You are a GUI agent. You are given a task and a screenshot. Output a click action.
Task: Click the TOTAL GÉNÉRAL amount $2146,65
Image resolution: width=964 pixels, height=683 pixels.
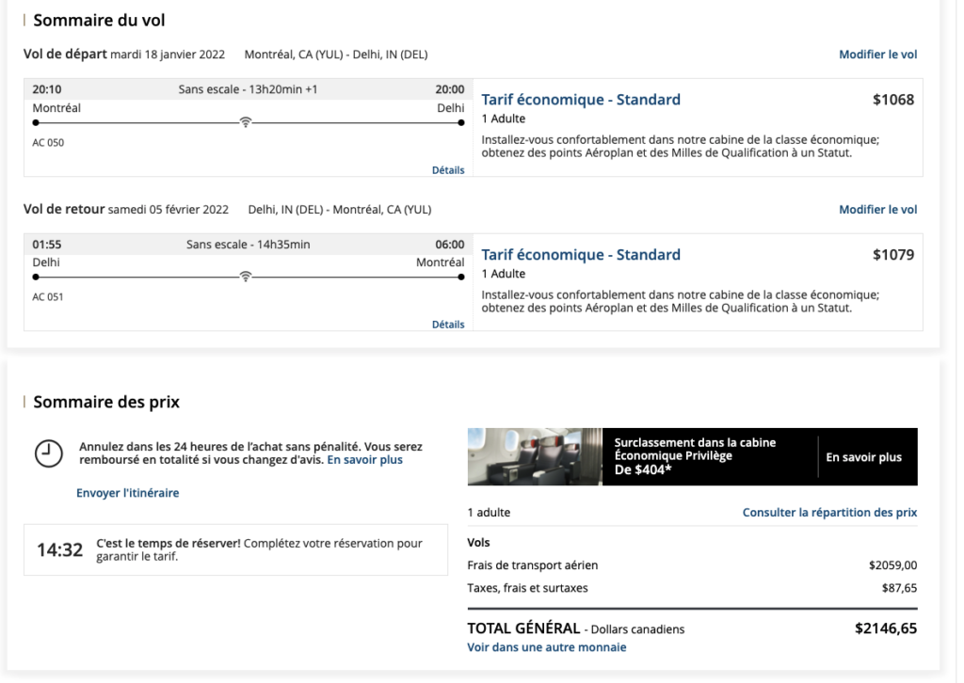tap(885, 628)
